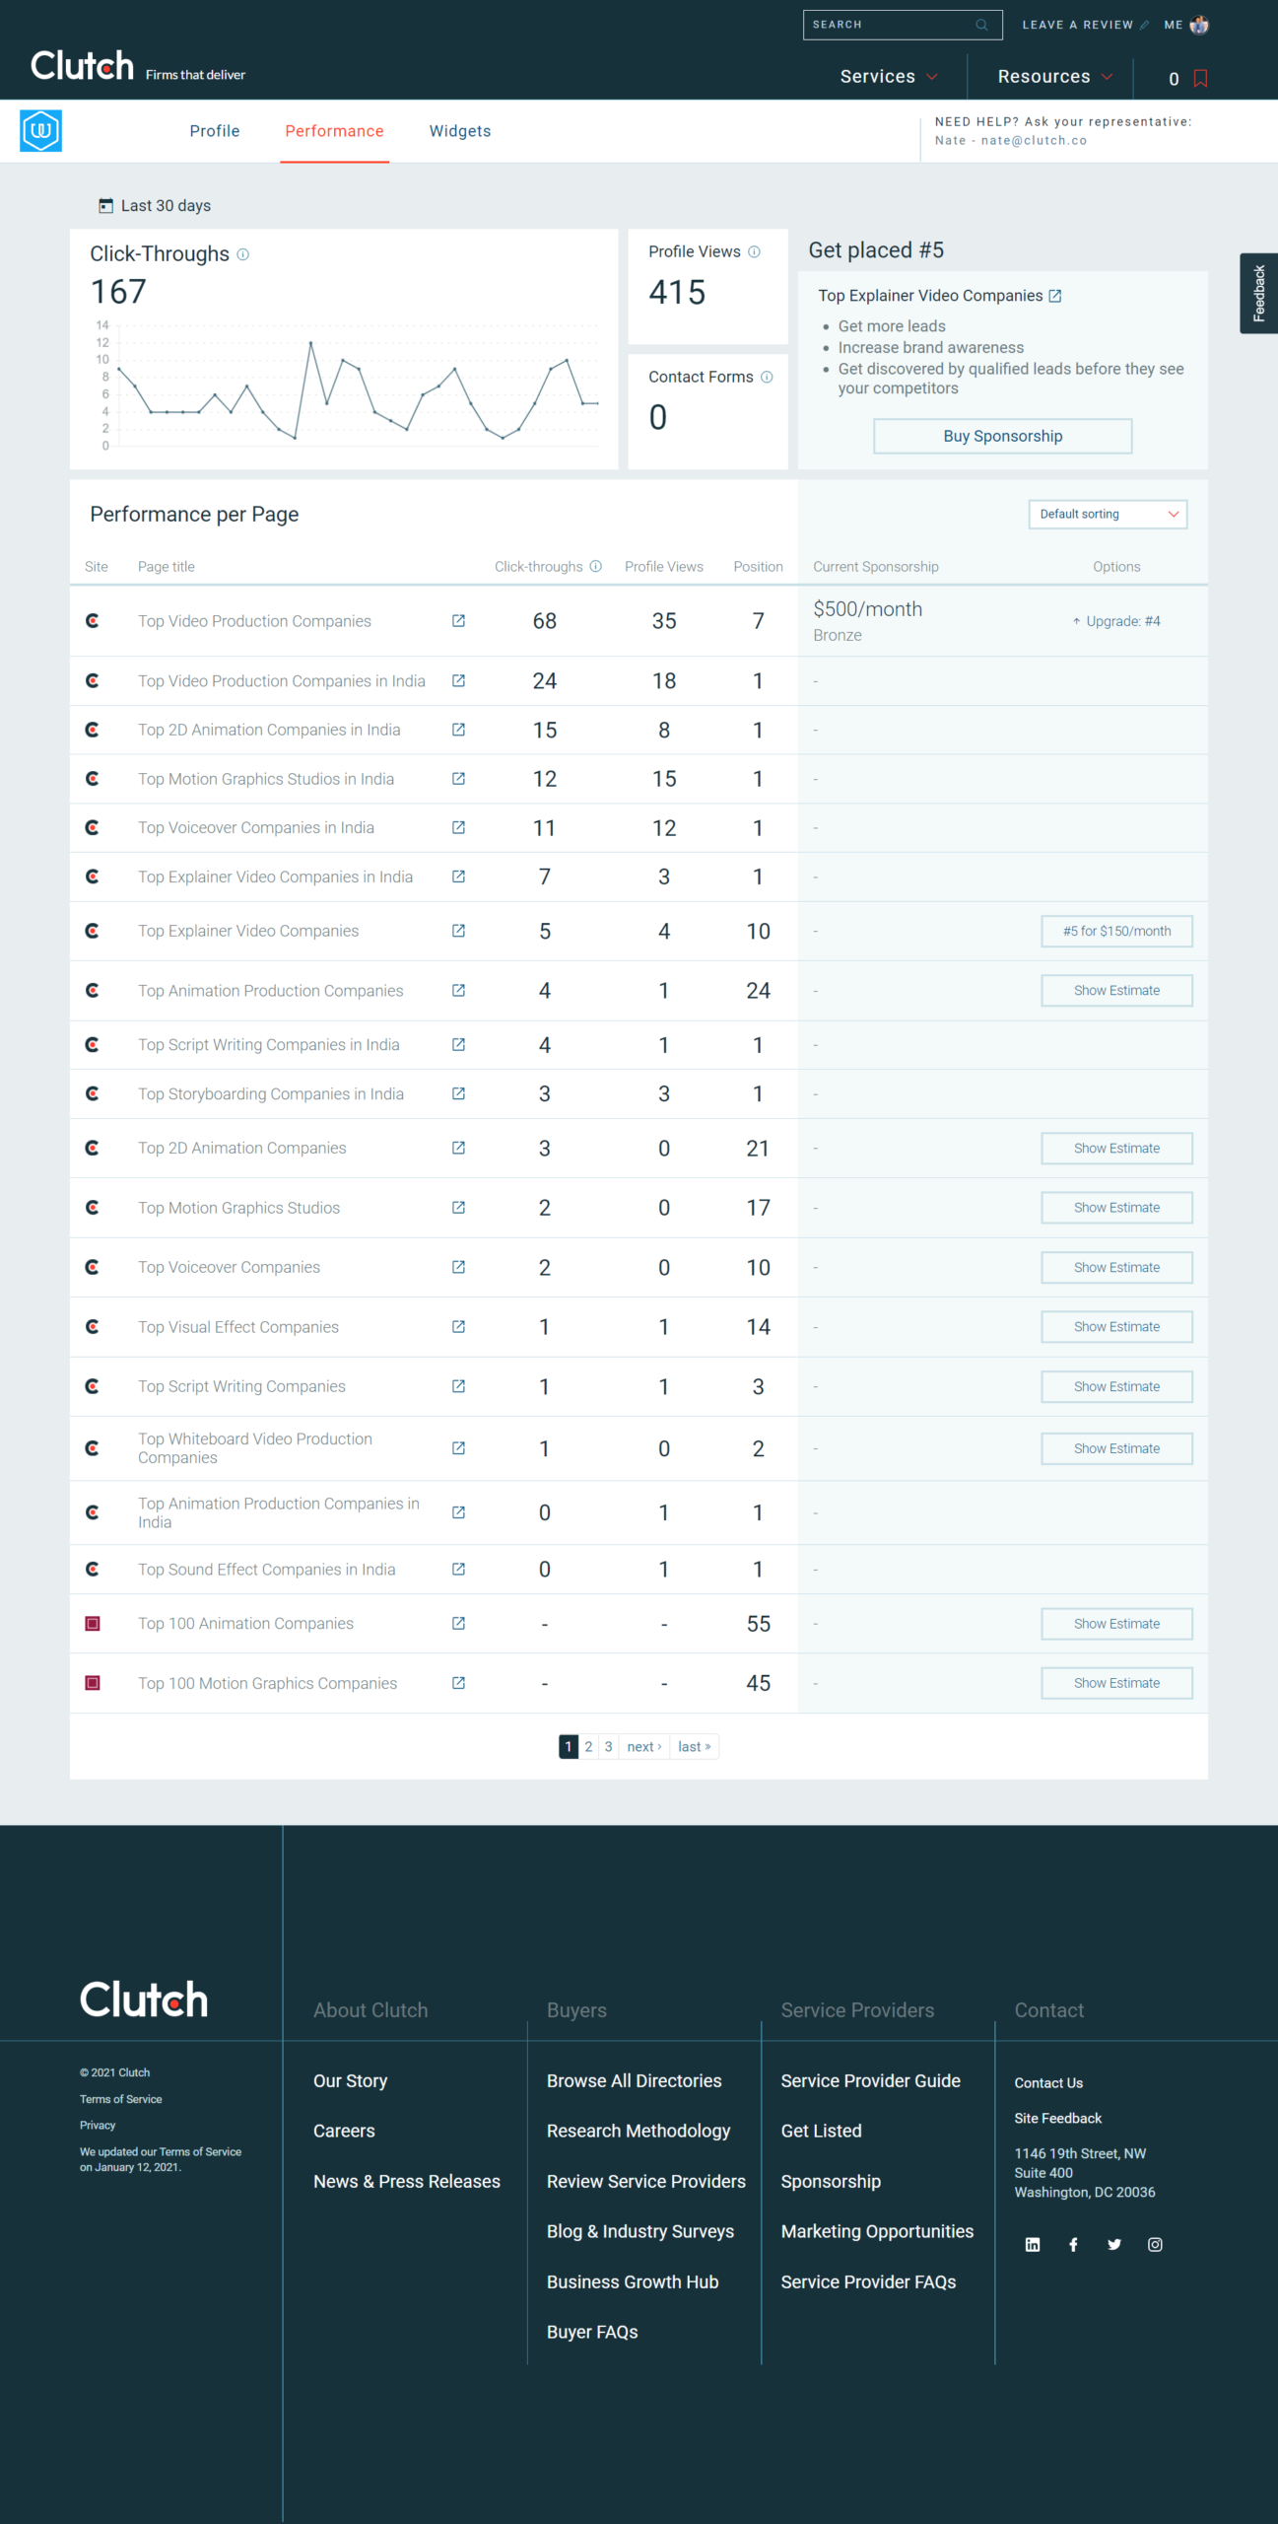The width and height of the screenshot is (1278, 2524).
Task: Show Estimate for Top Animation Production Companies
Action: tap(1116, 990)
